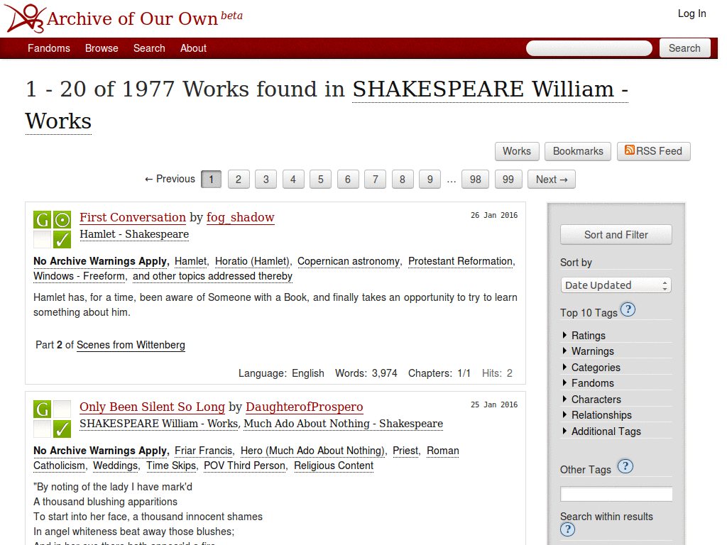Viewport: 727px width, 545px height.
Task: Open author fog_shadow profile
Action: click(x=240, y=217)
